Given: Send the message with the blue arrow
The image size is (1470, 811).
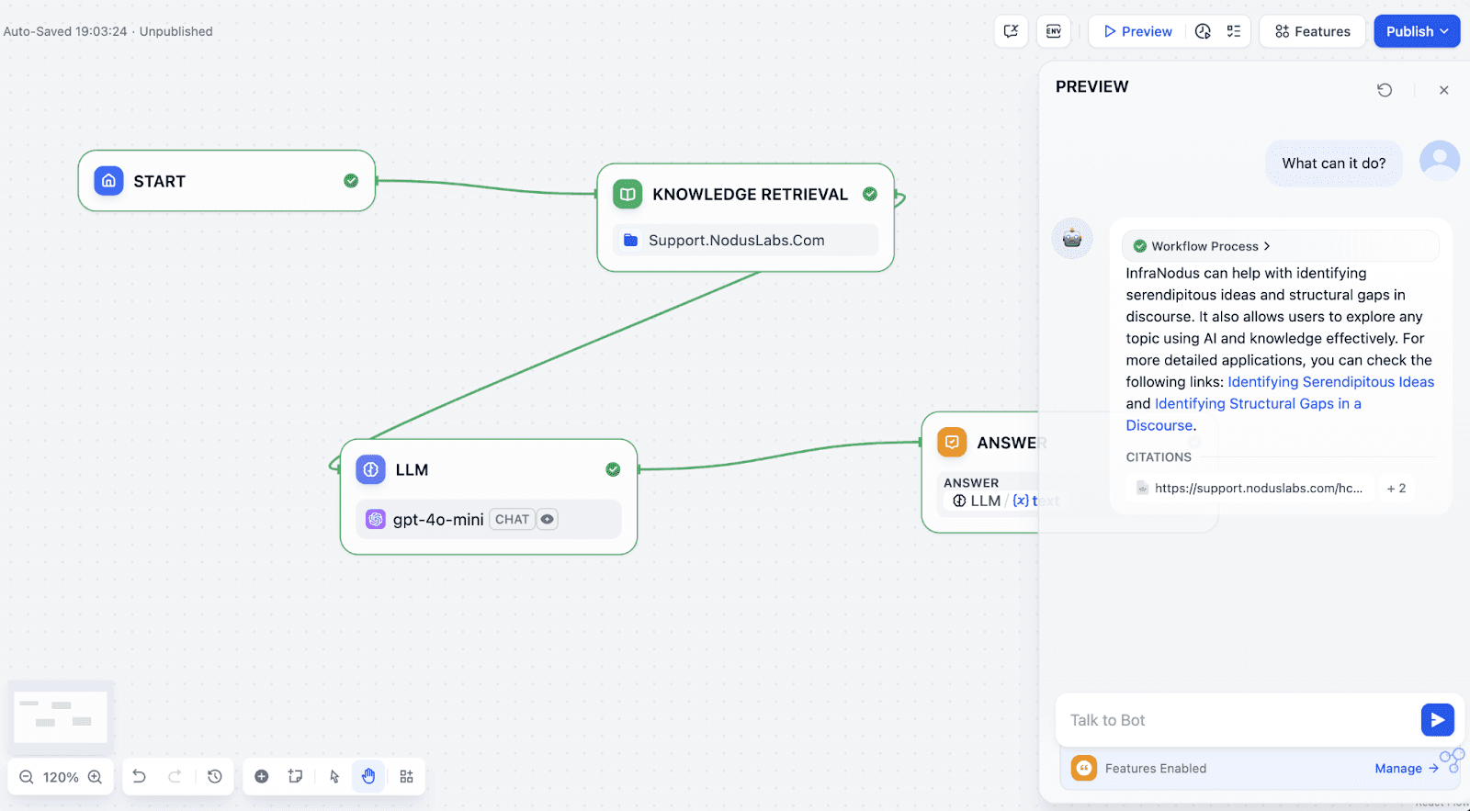Looking at the screenshot, I should pos(1437,720).
